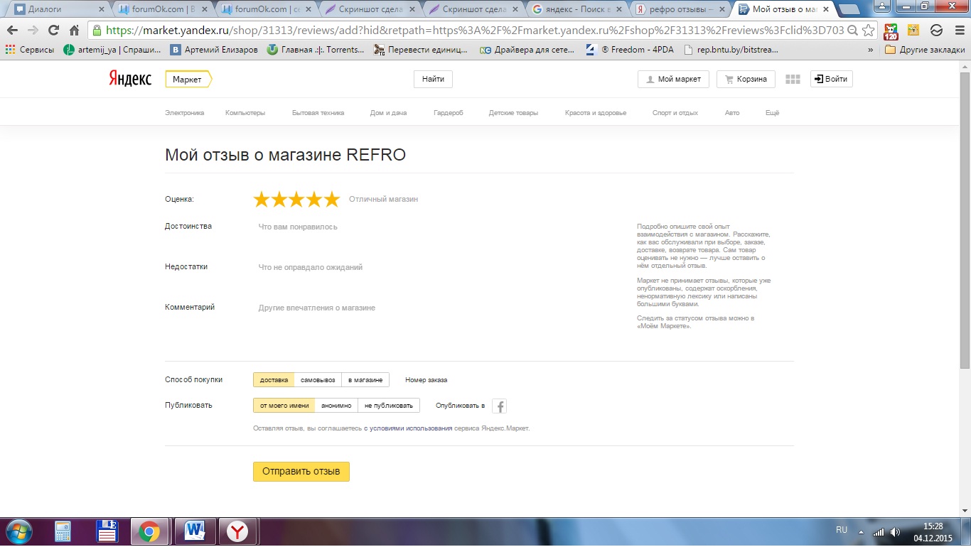971x547 pixels.
Task: Expand the bookmarks overflow chevron
Action: tap(871, 50)
